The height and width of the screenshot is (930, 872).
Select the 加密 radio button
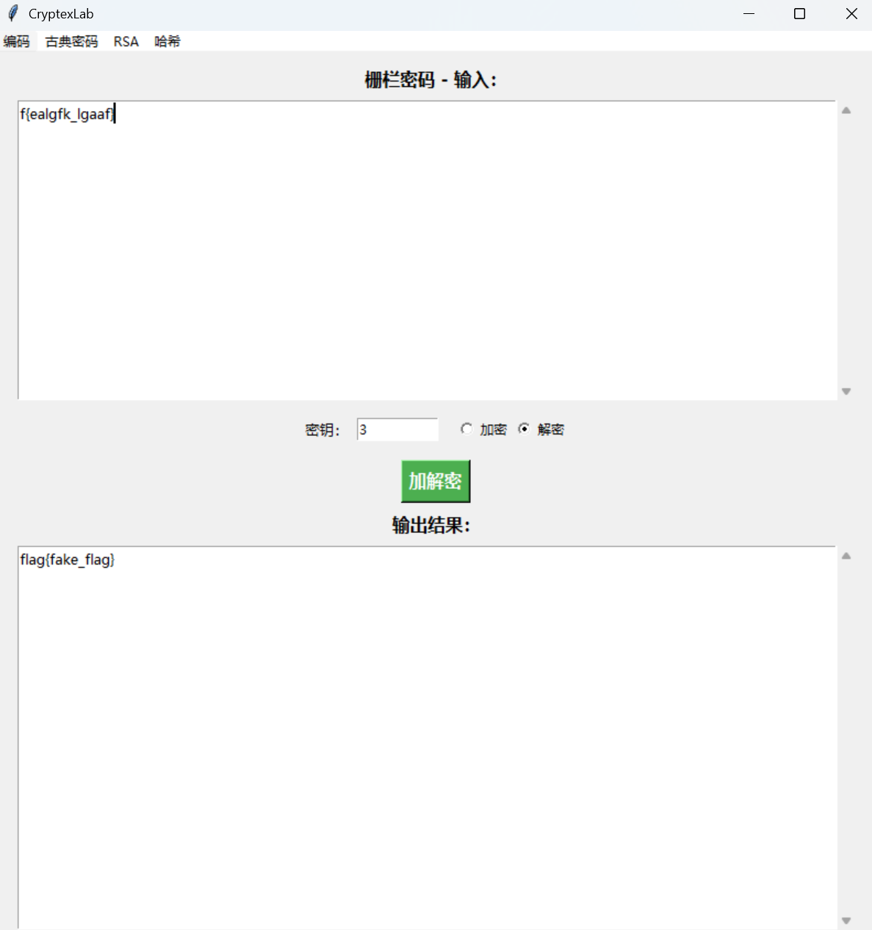click(467, 429)
